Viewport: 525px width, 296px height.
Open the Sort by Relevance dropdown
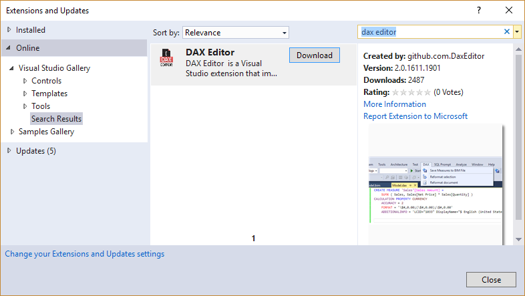(x=236, y=33)
